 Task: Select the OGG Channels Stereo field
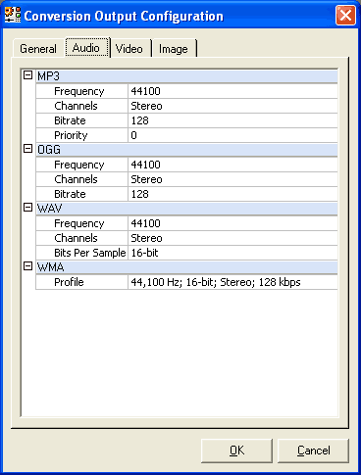click(232, 179)
